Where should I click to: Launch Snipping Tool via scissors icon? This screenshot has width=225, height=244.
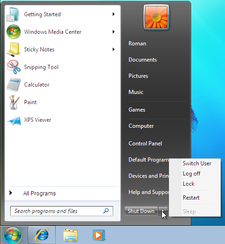click(x=13, y=67)
